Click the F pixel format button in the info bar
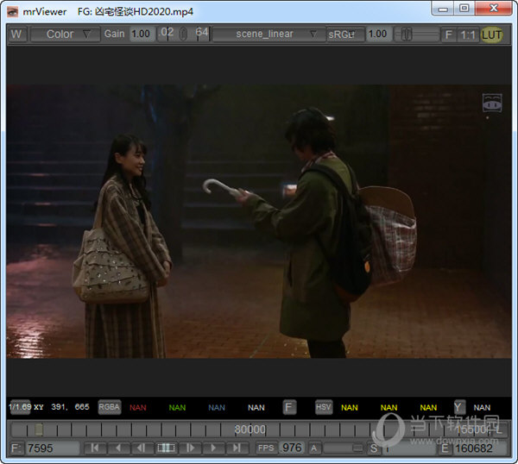The width and height of the screenshot is (518, 464). (289, 407)
